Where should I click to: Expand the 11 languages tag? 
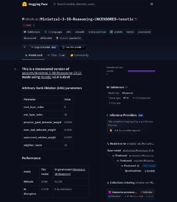click(x=53, y=32)
